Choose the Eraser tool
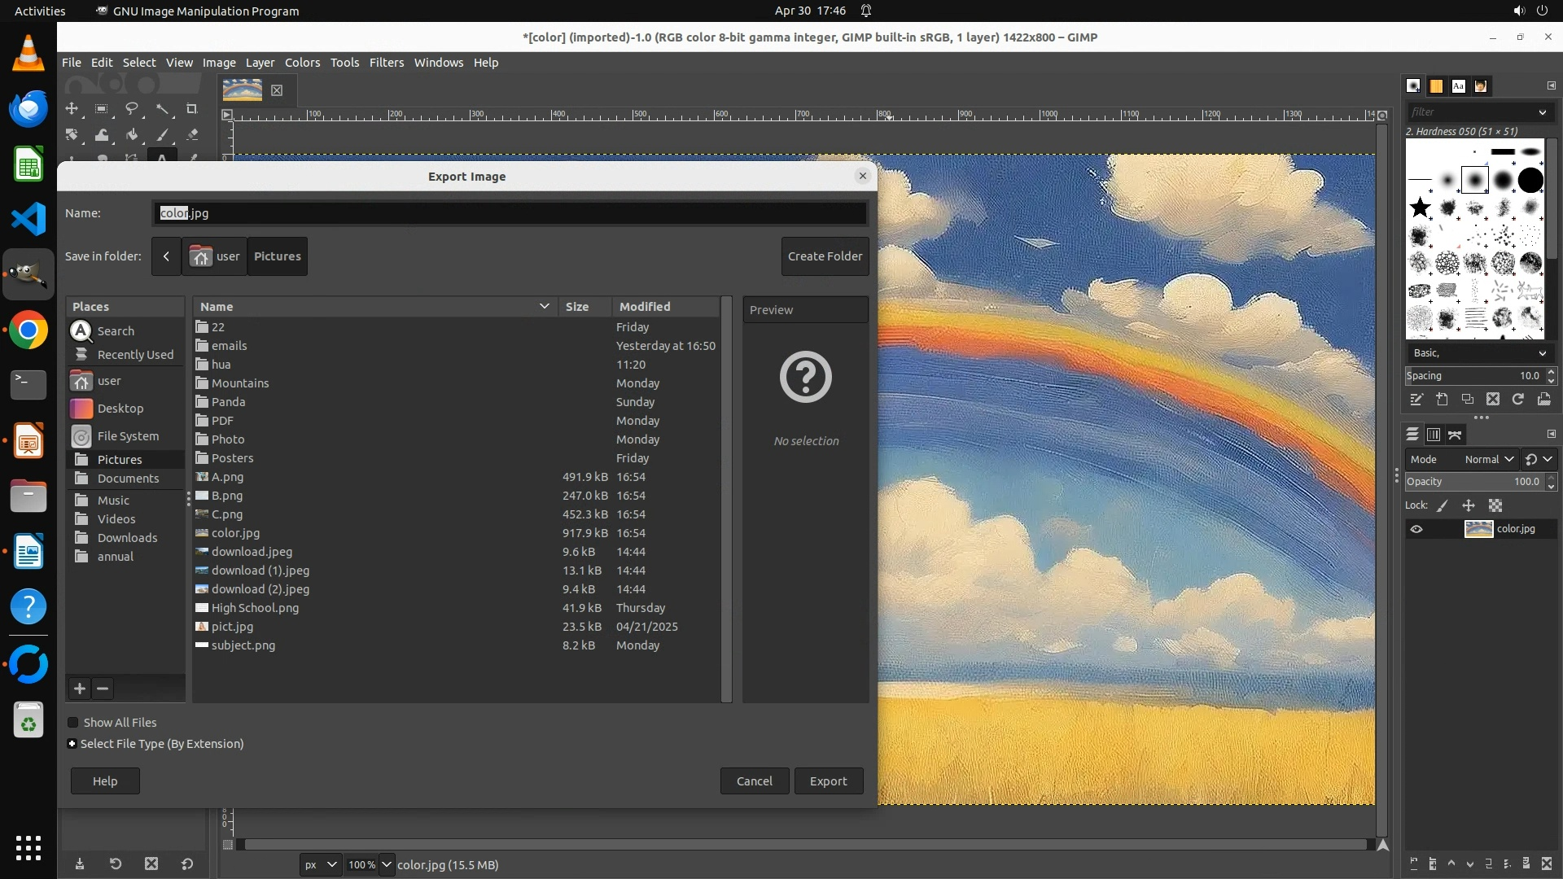 pyautogui.click(x=192, y=135)
